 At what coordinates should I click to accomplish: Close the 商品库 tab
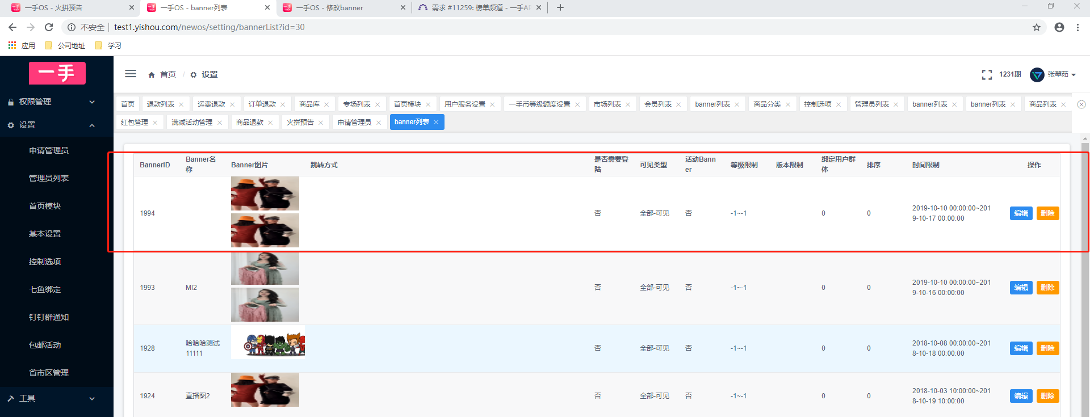tap(326, 104)
